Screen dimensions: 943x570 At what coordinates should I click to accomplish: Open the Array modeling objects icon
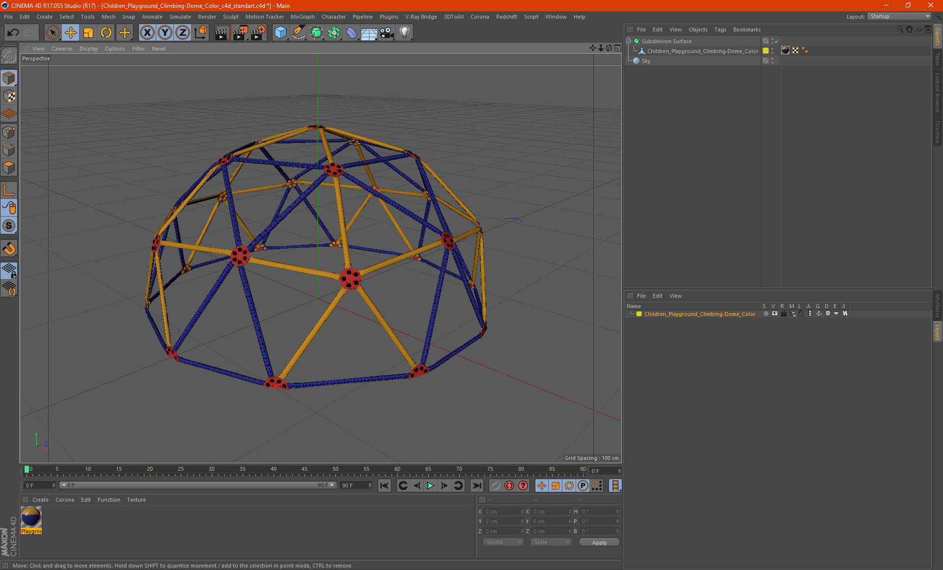point(334,33)
